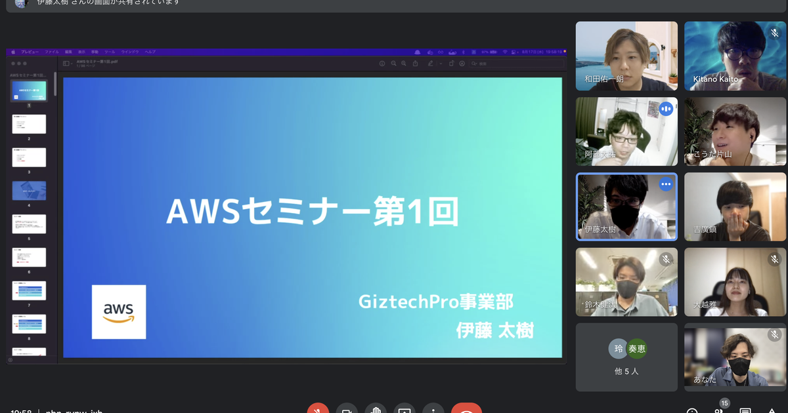Screen dimensions: 788x413
Task: Select your own あなた video tile
Action: pos(735,357)
